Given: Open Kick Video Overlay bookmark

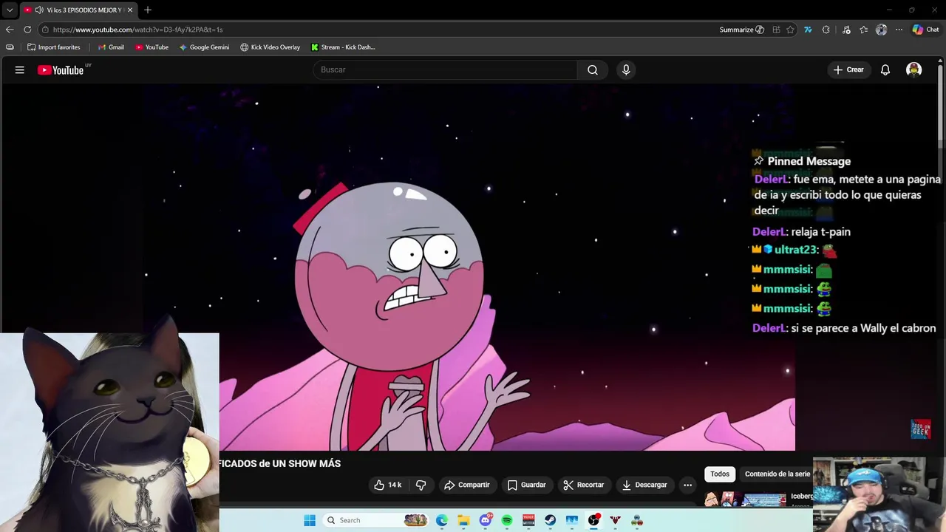Looking at the screenshot, I should [x=270, y=47].
